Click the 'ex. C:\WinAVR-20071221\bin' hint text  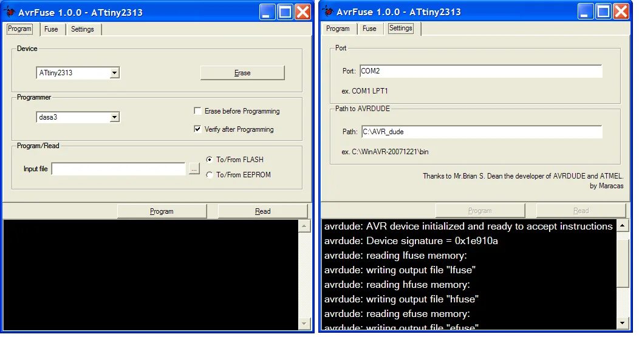click(385, 152)
